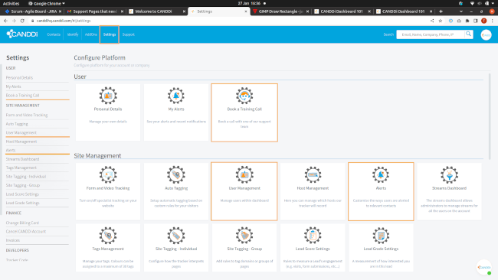This screenshot has width=498, height=280.
Task: Open the Support menu
Action: 128,34
